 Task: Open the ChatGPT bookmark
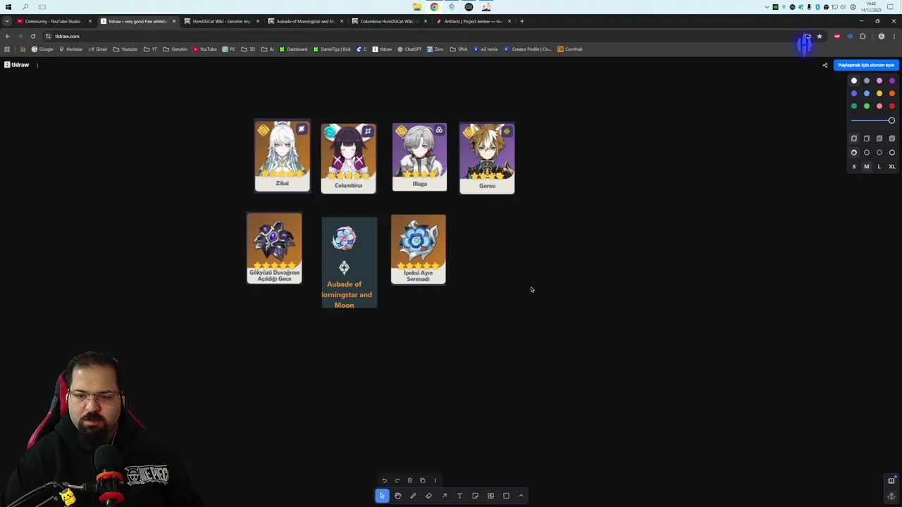[409, 49]
